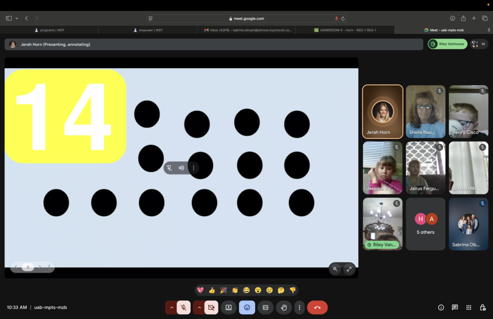The image size is (493, 319).
Task: Expand the presentation to full screen
Action: 349,269
